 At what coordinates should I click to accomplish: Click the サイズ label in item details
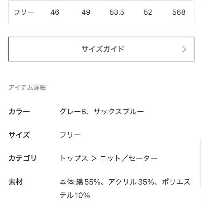[x=19, y=135]
